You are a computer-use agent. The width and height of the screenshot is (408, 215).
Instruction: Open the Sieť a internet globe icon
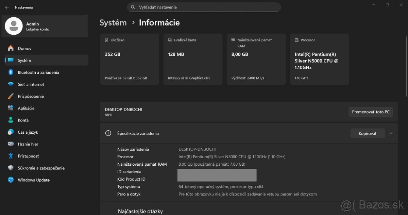[11, 84]
